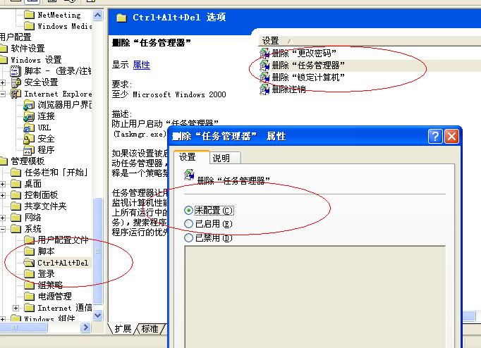Switch to the 扩展 view tab
This screenshot has width=481, height=348.
123,329
